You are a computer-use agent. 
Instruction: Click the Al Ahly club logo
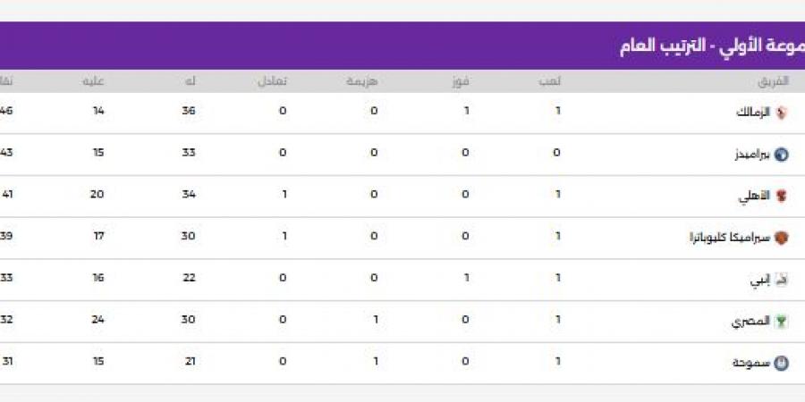[781, 197]
